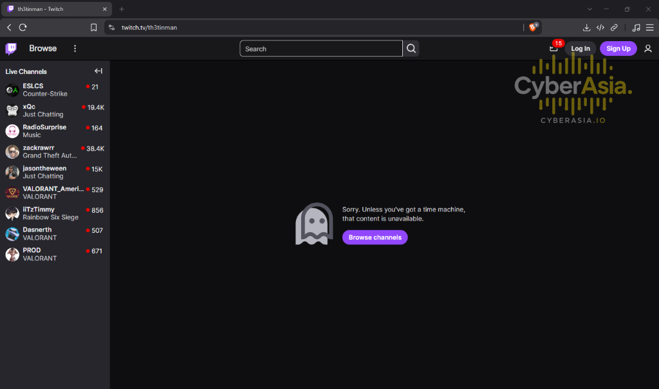Click the Browse menu item
The width and height of the screenshot is (659, 389).
point(43,48)
